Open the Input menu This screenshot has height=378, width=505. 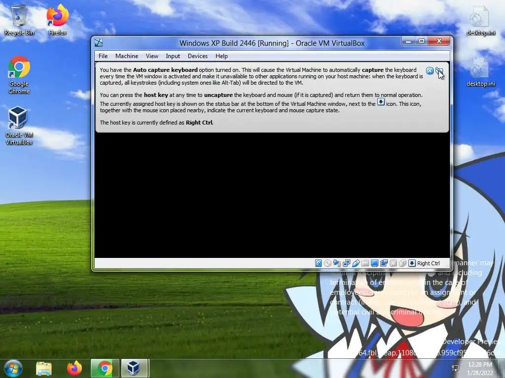(173, 56)
